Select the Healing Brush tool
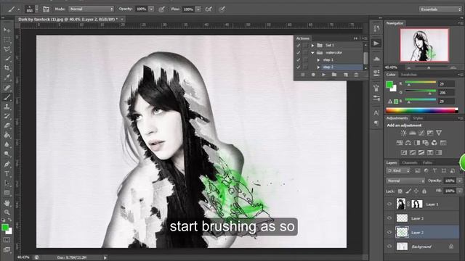 [7, 88]
